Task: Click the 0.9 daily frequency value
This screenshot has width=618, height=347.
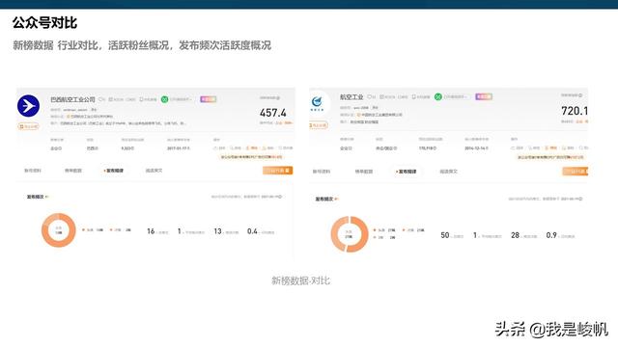Action: click(551, 235)
